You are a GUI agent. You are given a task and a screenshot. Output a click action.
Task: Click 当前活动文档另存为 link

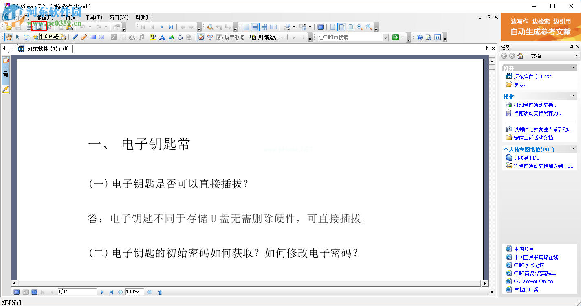point(538,113)
